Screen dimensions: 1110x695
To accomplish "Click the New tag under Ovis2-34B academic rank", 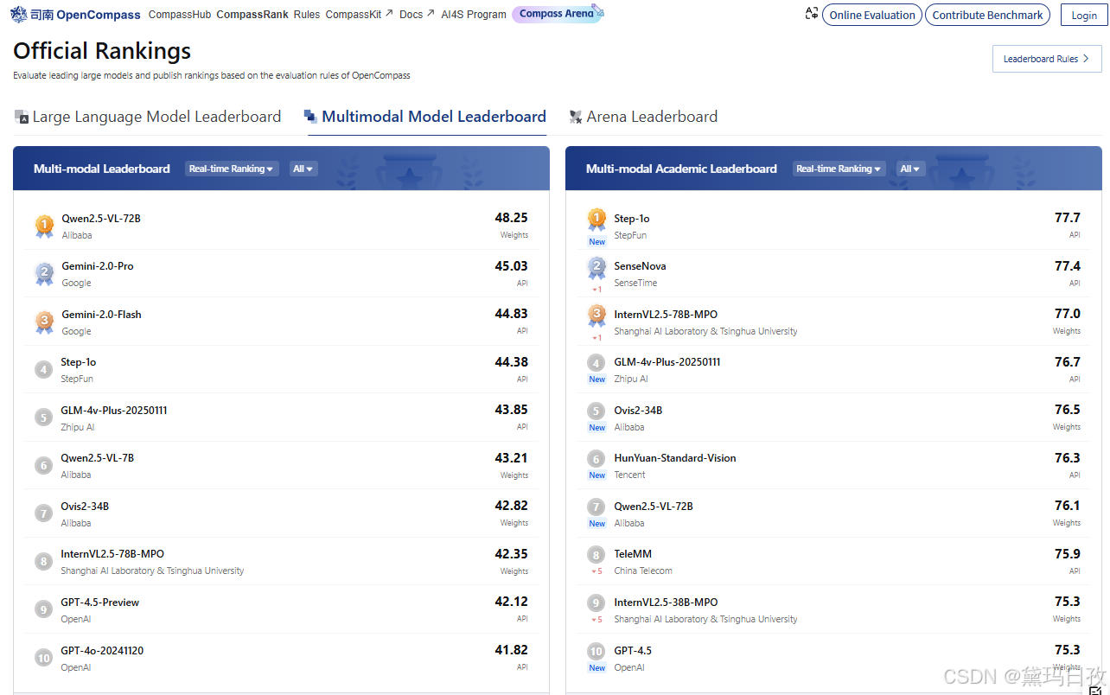I will coord(596,428).
